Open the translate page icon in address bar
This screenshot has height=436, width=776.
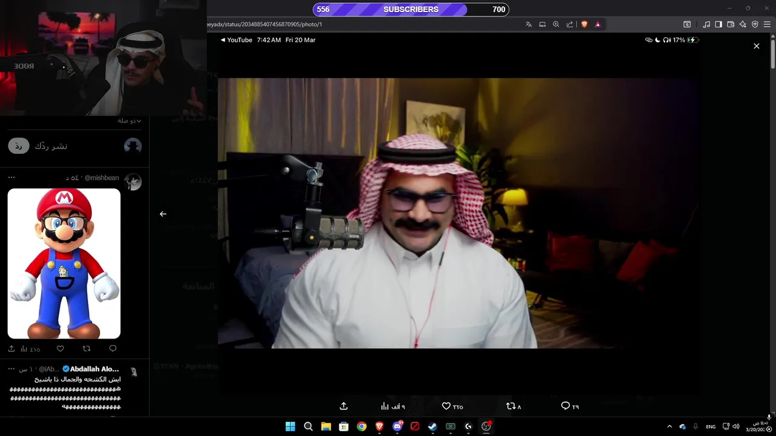[x=529, y=24]
